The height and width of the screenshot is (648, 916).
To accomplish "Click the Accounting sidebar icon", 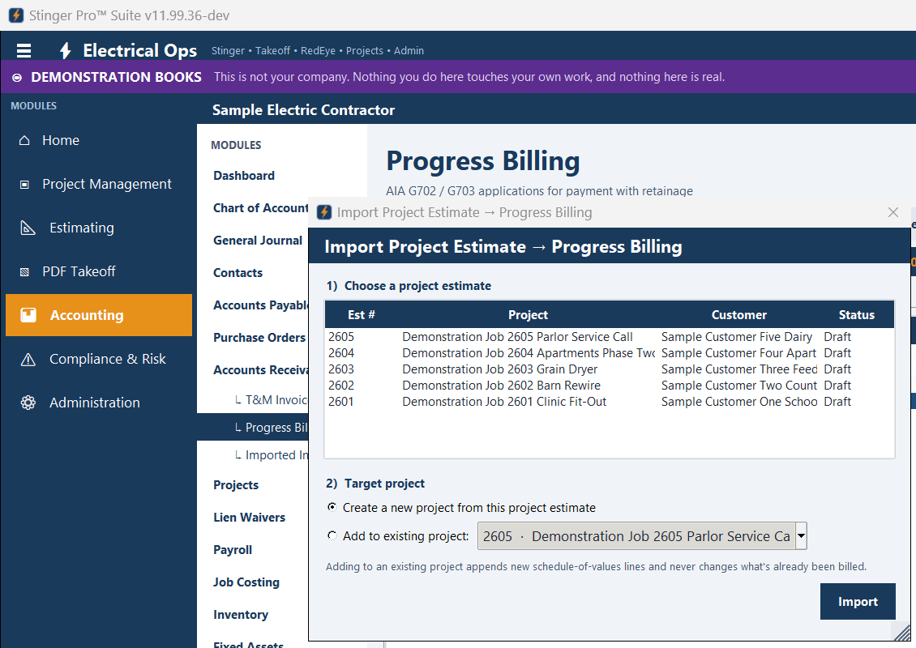I will (x=28, y=315).
